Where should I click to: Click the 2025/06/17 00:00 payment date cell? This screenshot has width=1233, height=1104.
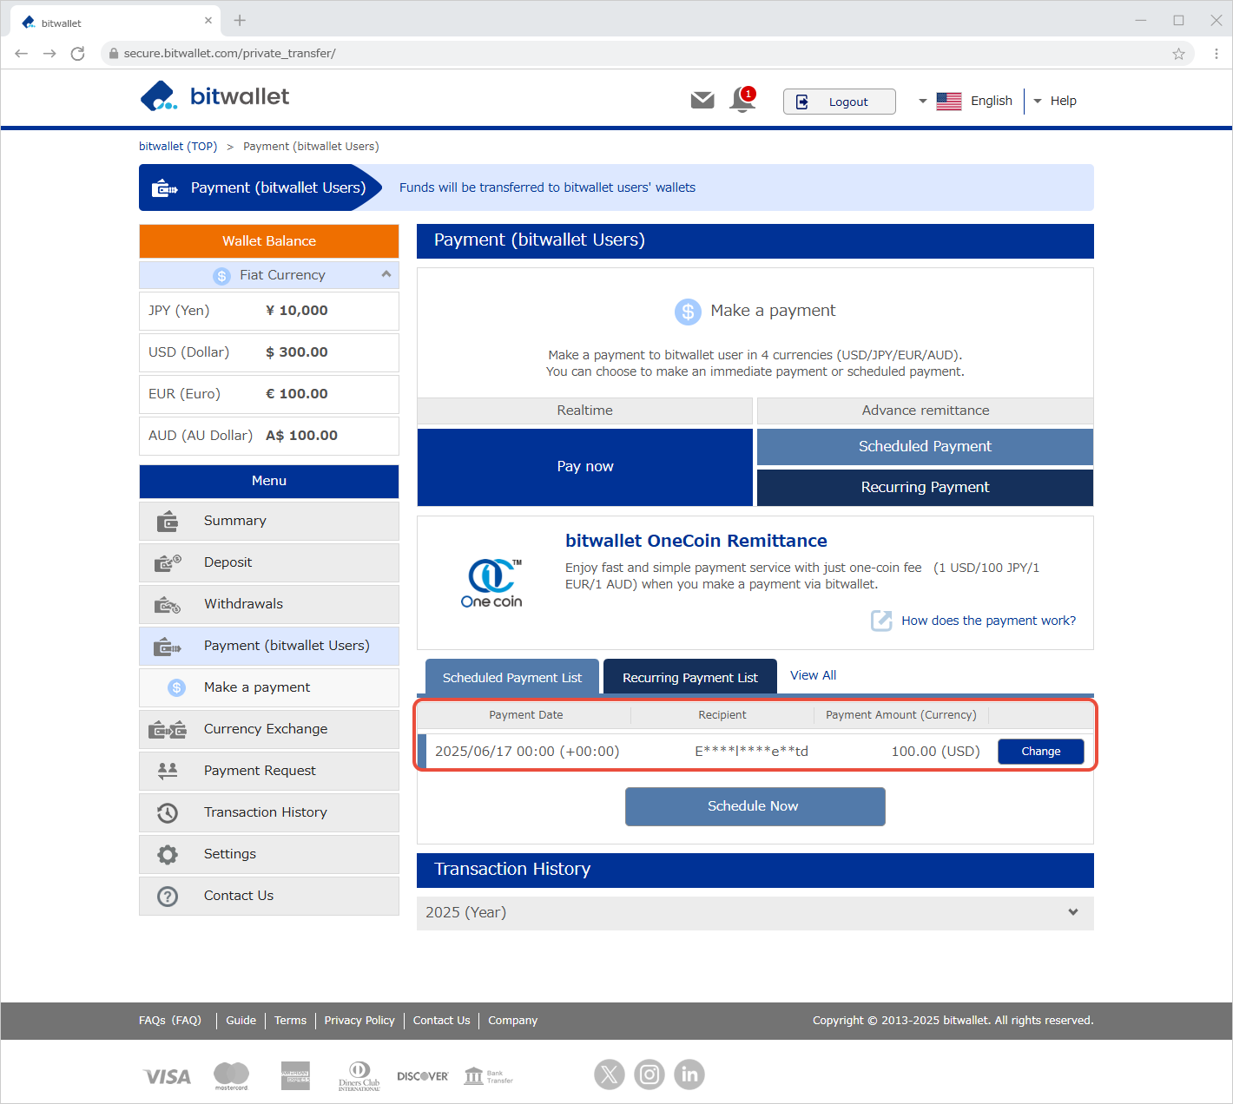[x=527, y=752]
